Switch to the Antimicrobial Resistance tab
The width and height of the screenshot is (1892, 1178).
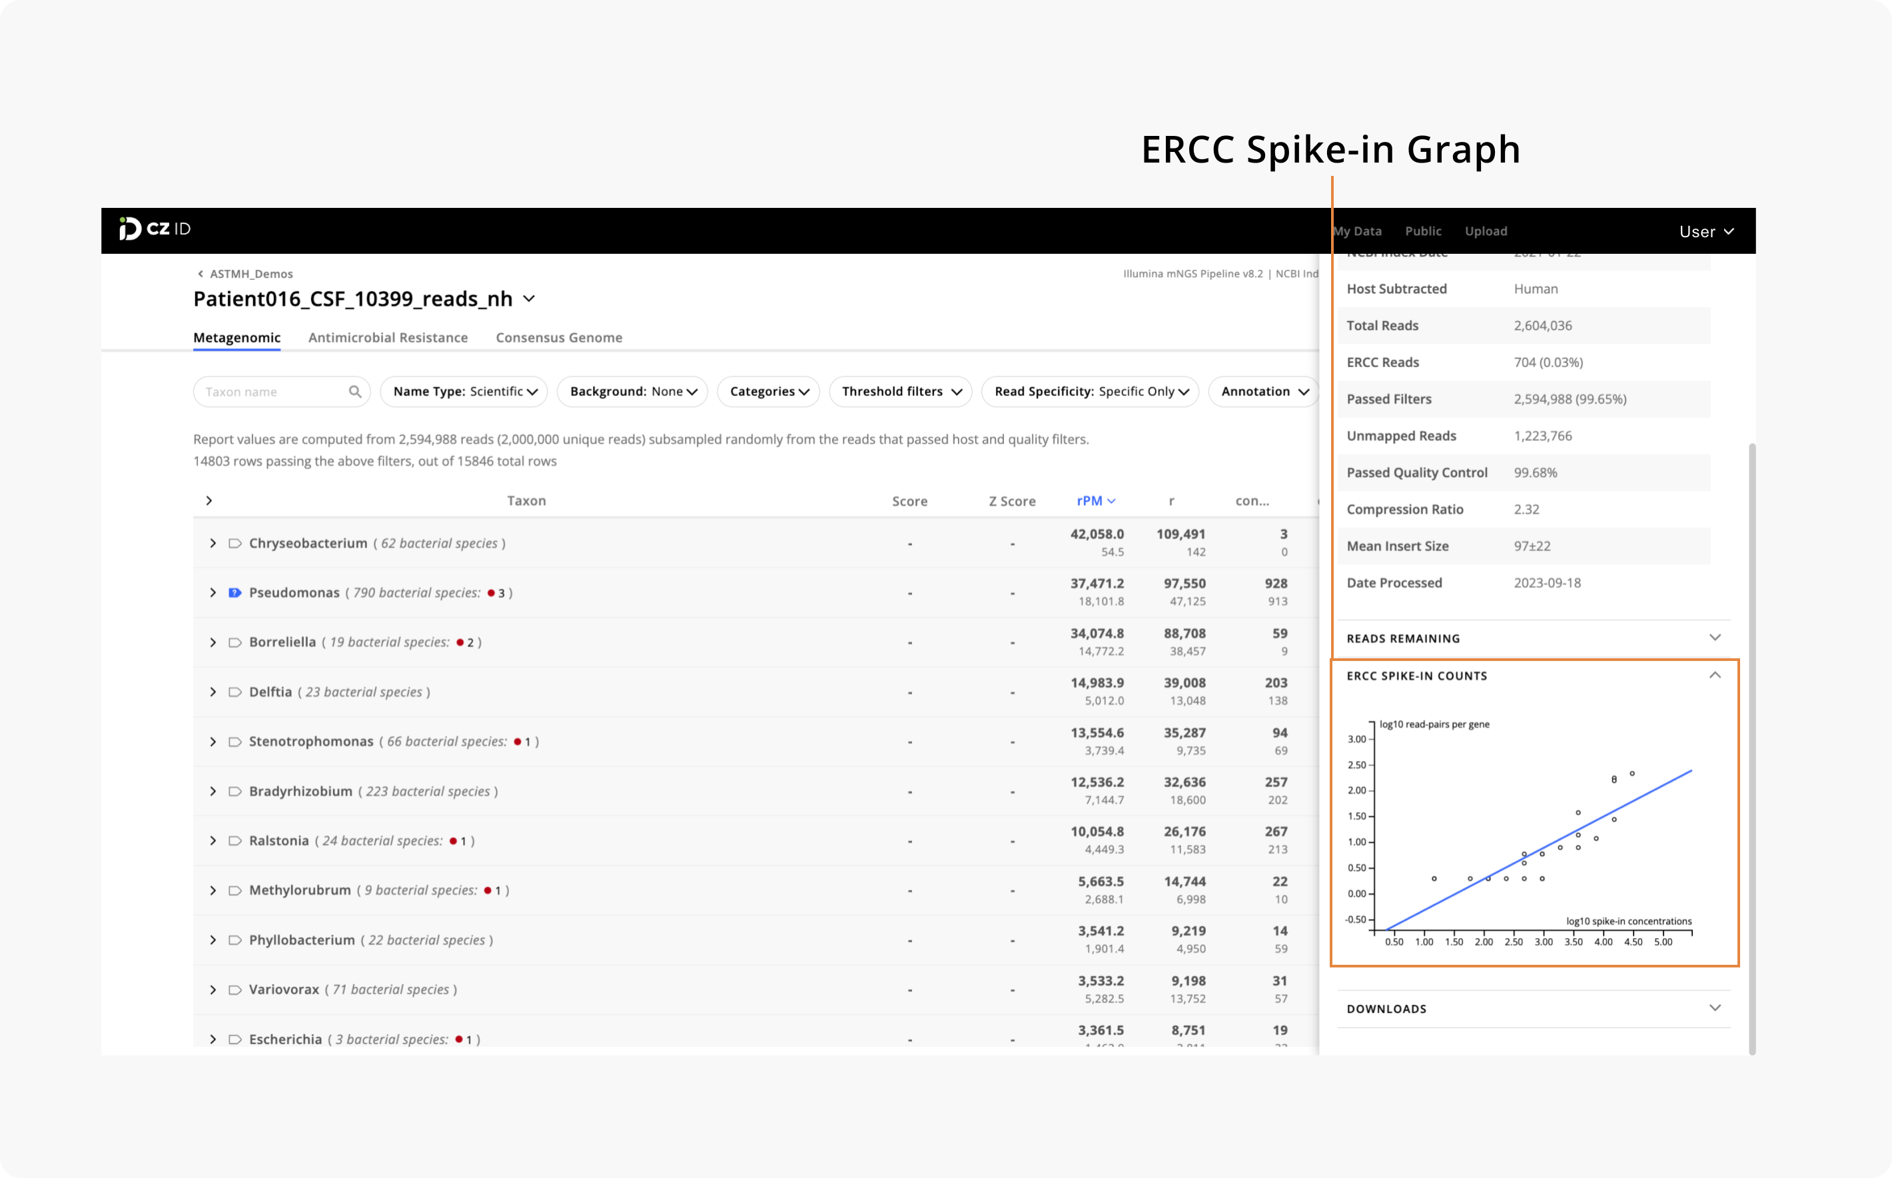388,337
